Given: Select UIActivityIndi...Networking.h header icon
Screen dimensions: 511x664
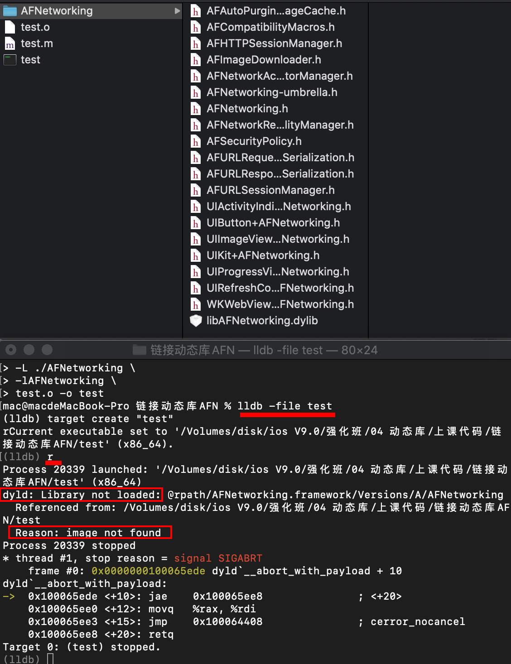Looking at the screenshot, I should pyautogui.click(x=196, y=207).
